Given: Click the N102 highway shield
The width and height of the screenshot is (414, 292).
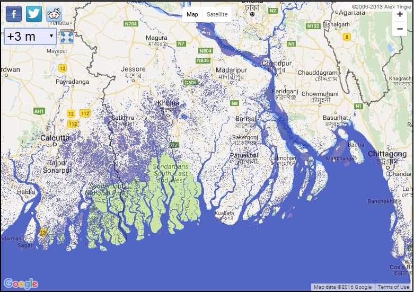Looking at the screenshot, I should (x=313, y=26).
